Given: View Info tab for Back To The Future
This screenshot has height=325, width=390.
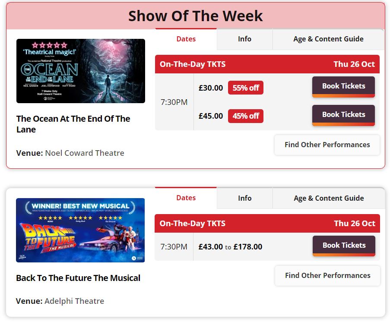Looking at the screenshot, I should (x=244, y=198).
